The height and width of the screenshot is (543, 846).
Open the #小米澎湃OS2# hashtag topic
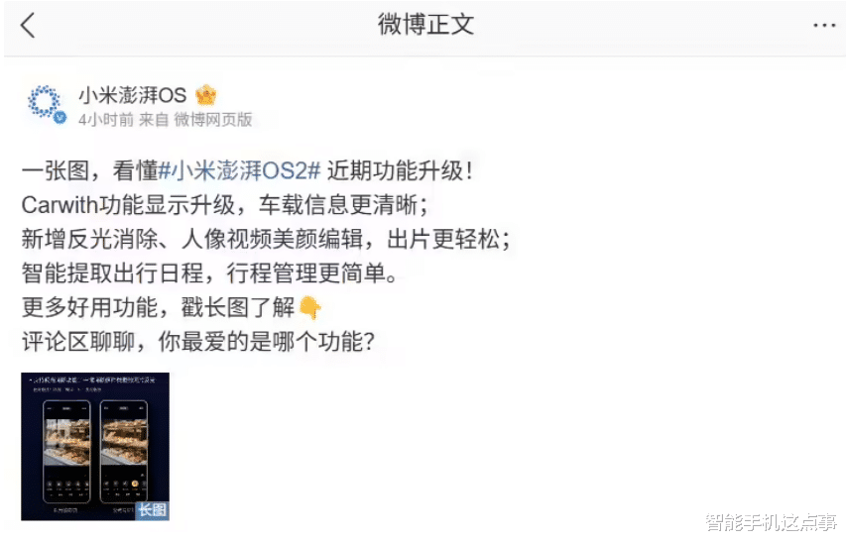tap(240, 171)
